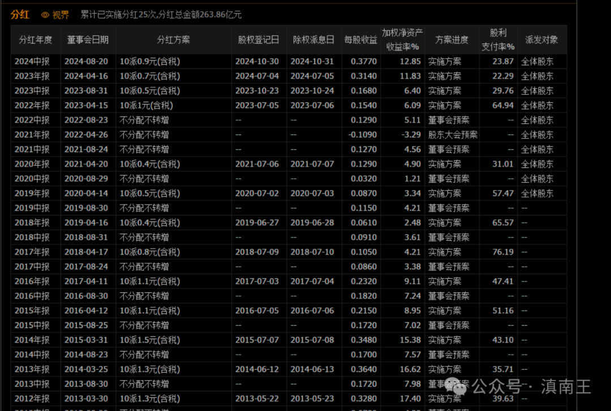Click return on equity value 12.85
Viewport: 611px width, 411px height.
[x=410, y=62]
